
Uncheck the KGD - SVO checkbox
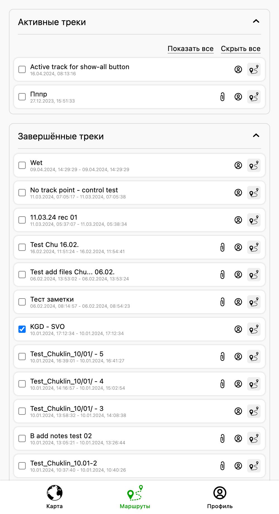point(22,329)
